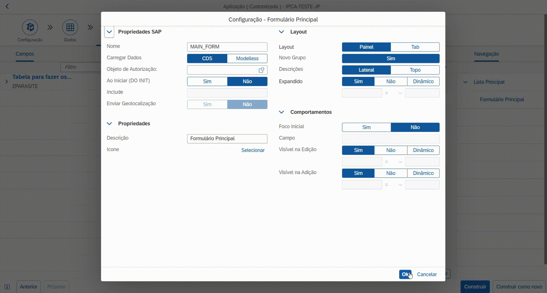Click the Configuração step icon
The height and width of the screenshot is (293, 547).
(30, 28)
